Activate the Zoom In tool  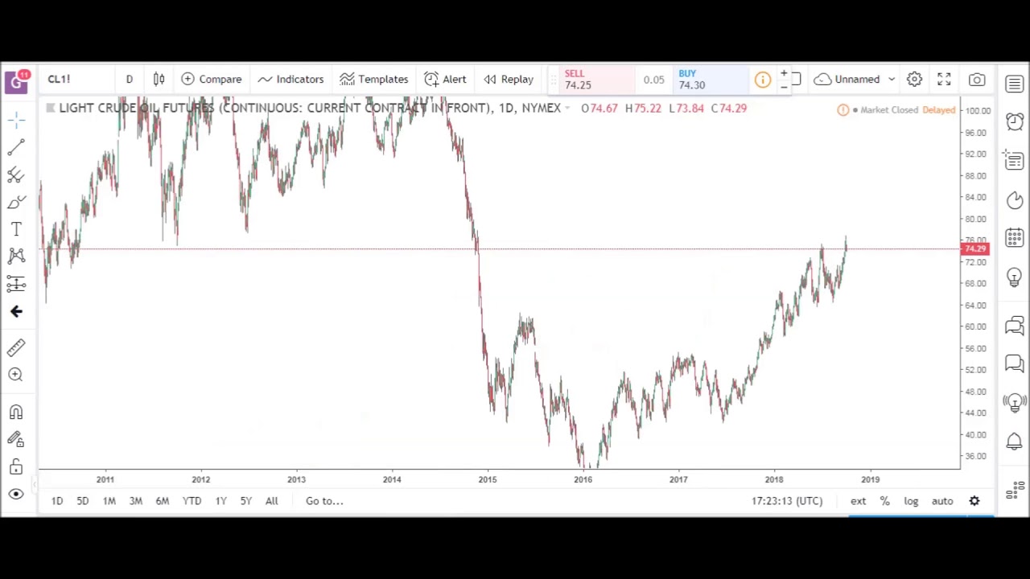tap(16, 375)
